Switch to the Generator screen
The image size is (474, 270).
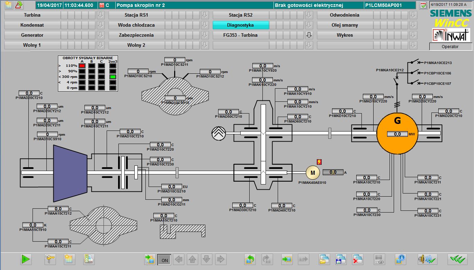tap(32, 35)
